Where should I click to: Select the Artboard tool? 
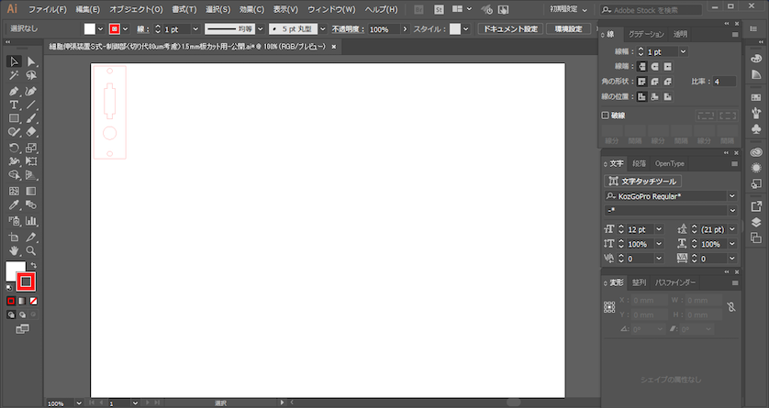point(14,237)
